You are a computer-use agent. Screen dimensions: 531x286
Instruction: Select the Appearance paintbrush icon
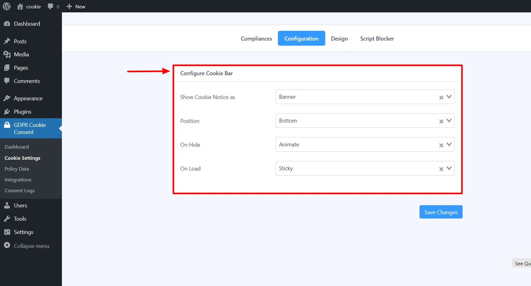tap(7, 98)
